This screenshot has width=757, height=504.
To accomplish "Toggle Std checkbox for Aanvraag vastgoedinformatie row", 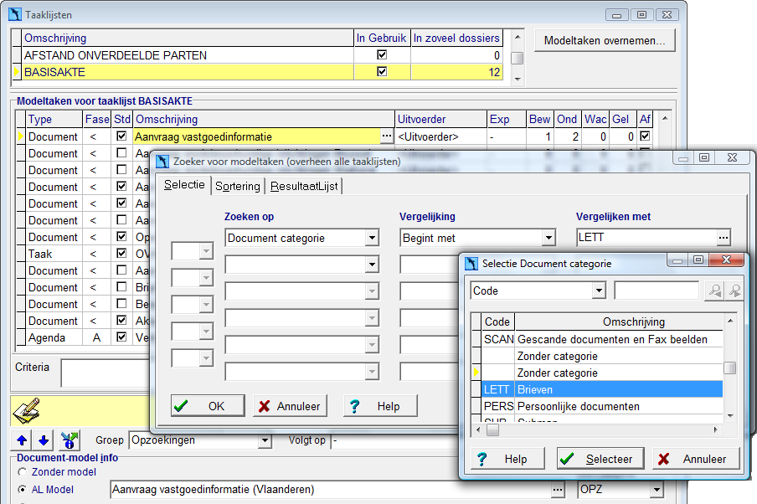I will [121, 136].
